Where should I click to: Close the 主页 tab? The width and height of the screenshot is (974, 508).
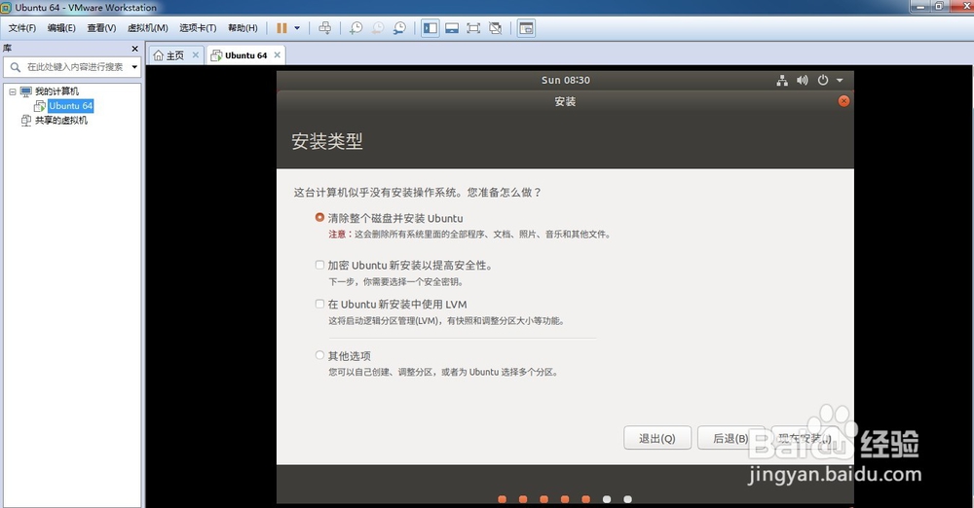[x=195, y=54]
